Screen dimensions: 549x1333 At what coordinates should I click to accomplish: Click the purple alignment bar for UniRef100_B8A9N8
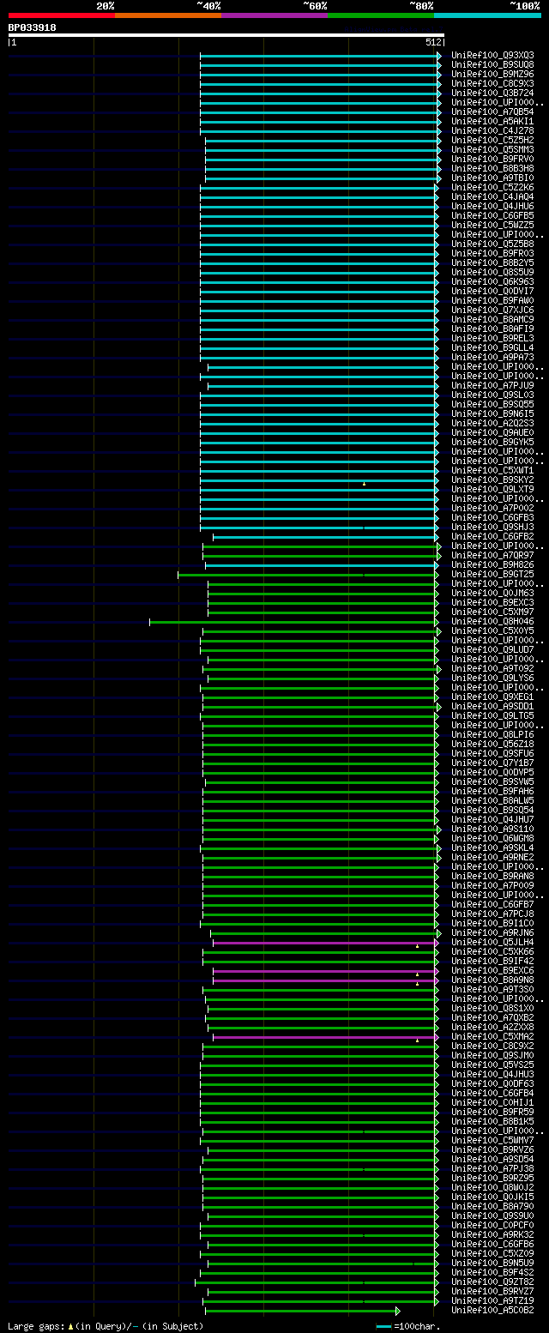pos(325,980)
